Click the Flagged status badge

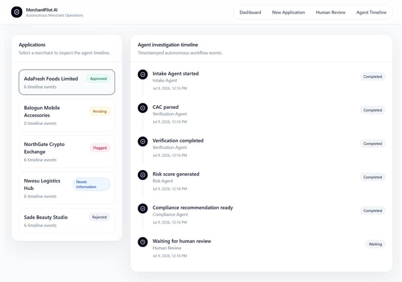pyautogui.click(x=99, y=148)
